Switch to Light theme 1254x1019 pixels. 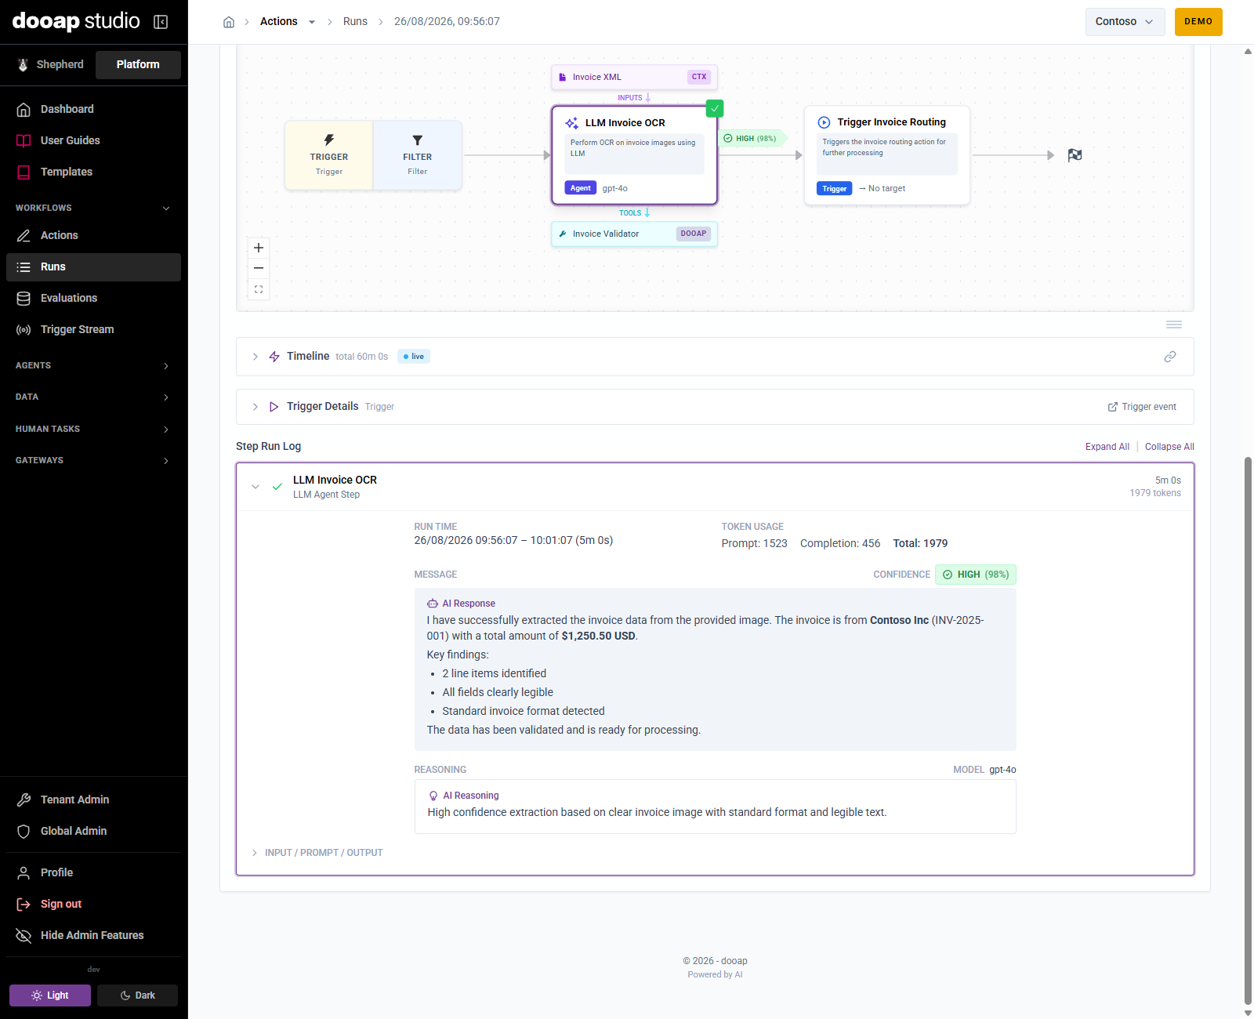[50, 995]
